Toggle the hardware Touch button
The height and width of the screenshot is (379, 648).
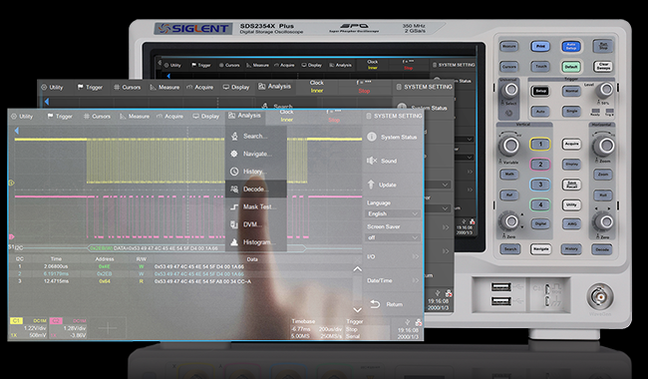tap(541, 67)
